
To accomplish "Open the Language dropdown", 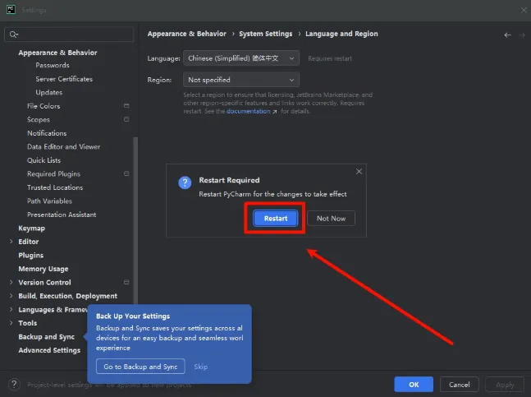I will 241,58.
